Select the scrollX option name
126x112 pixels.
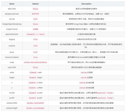[12, 93]
